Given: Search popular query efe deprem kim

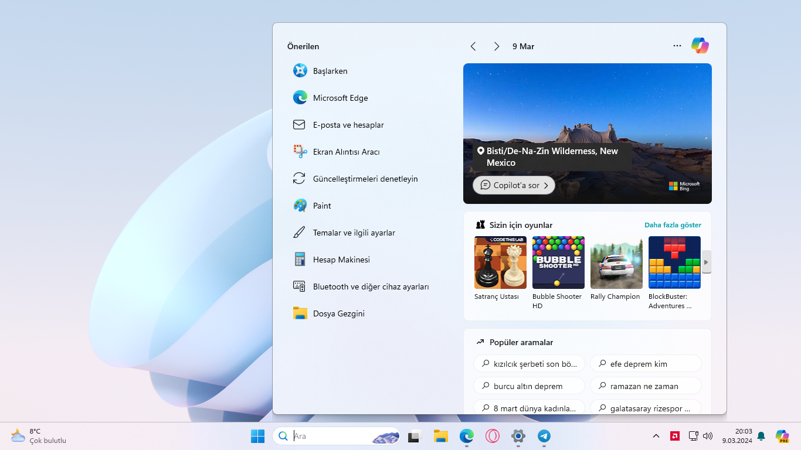Looking at the screenshot, I should tap(645, 364).
